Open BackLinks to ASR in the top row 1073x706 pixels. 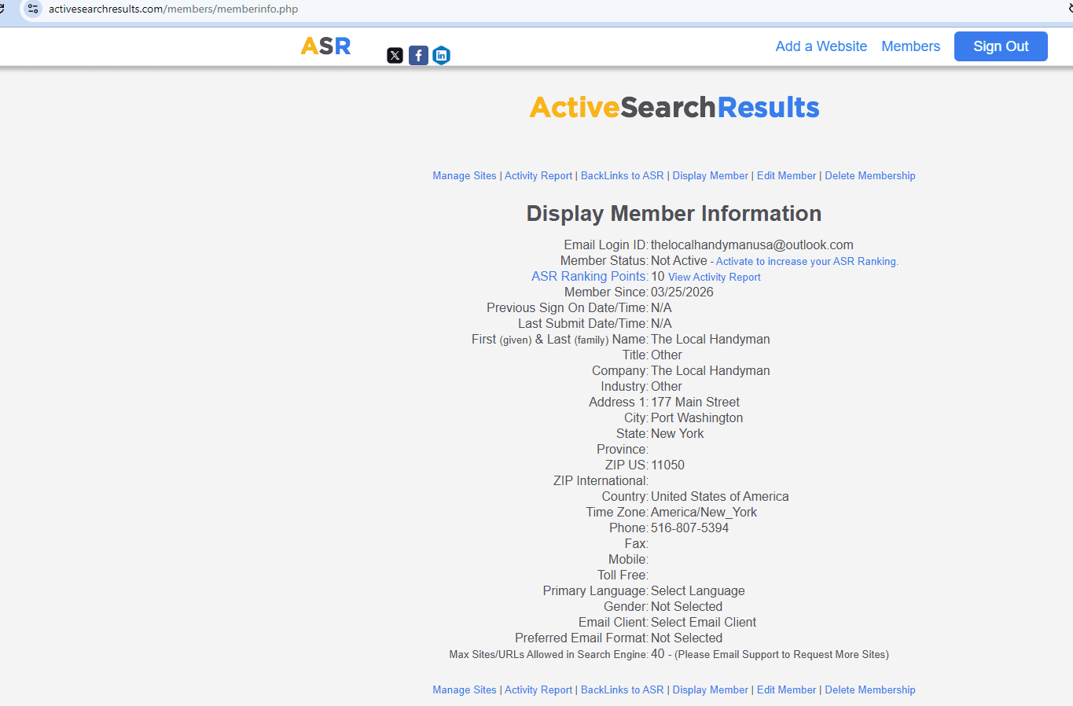point(622,176)
